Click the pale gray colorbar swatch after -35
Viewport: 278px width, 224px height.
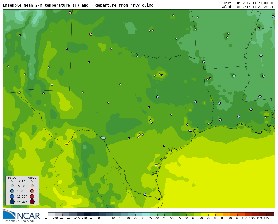pos(51,214)
